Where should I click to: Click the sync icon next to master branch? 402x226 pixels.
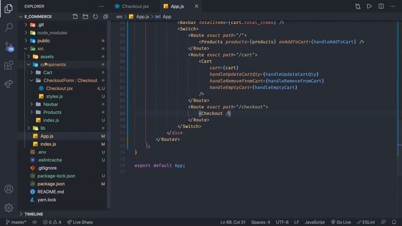(x=35, y=222)
